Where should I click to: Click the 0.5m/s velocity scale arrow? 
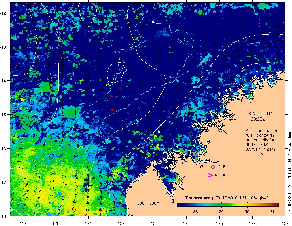256,154
